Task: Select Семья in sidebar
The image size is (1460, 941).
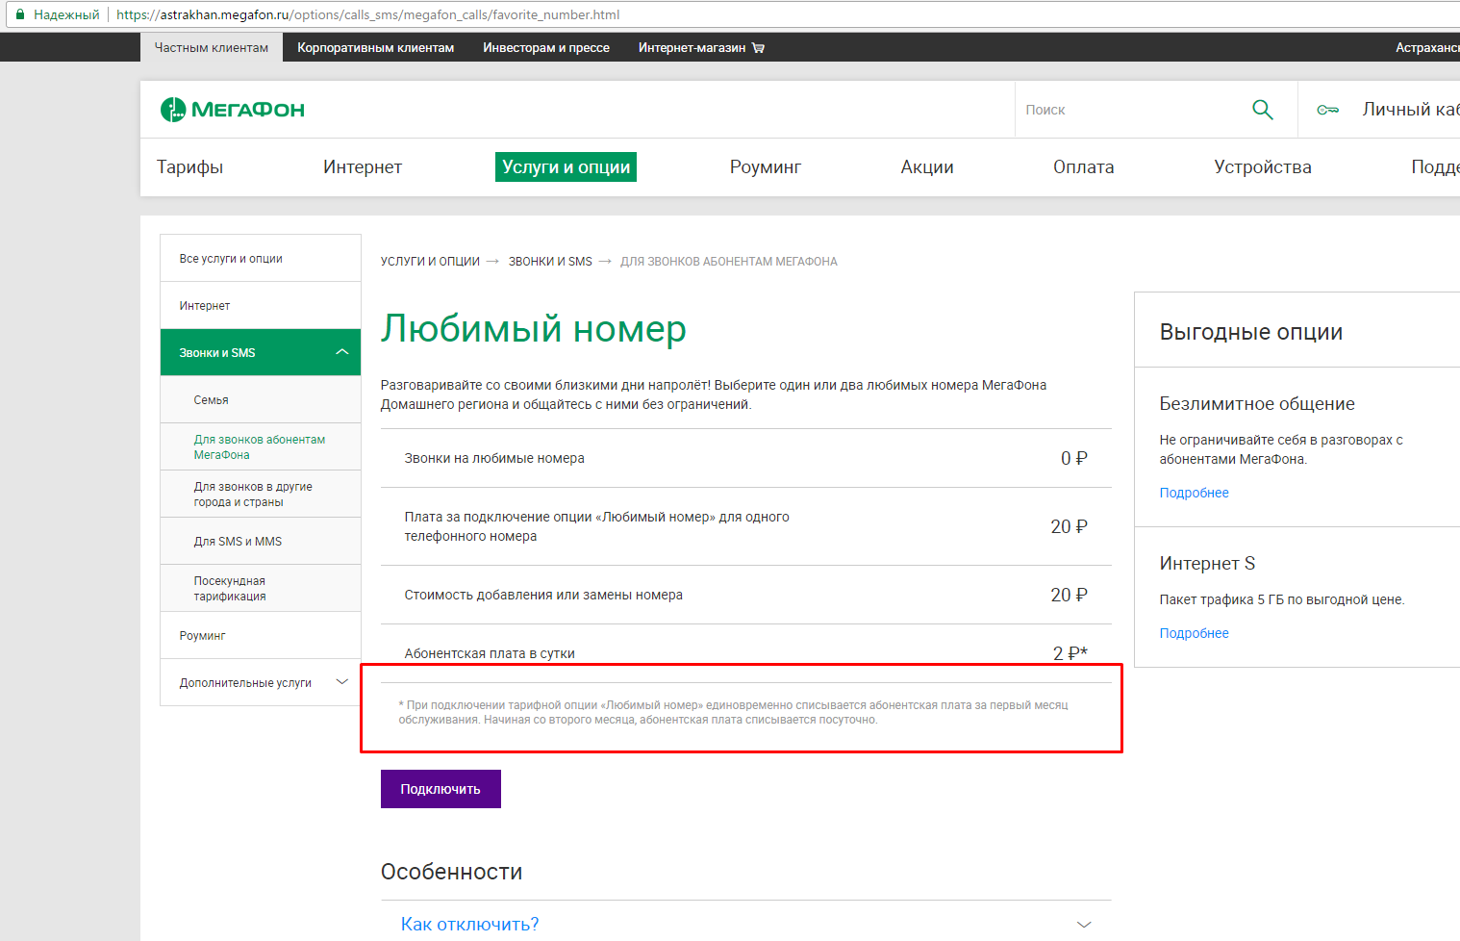Action: [261, 400]
